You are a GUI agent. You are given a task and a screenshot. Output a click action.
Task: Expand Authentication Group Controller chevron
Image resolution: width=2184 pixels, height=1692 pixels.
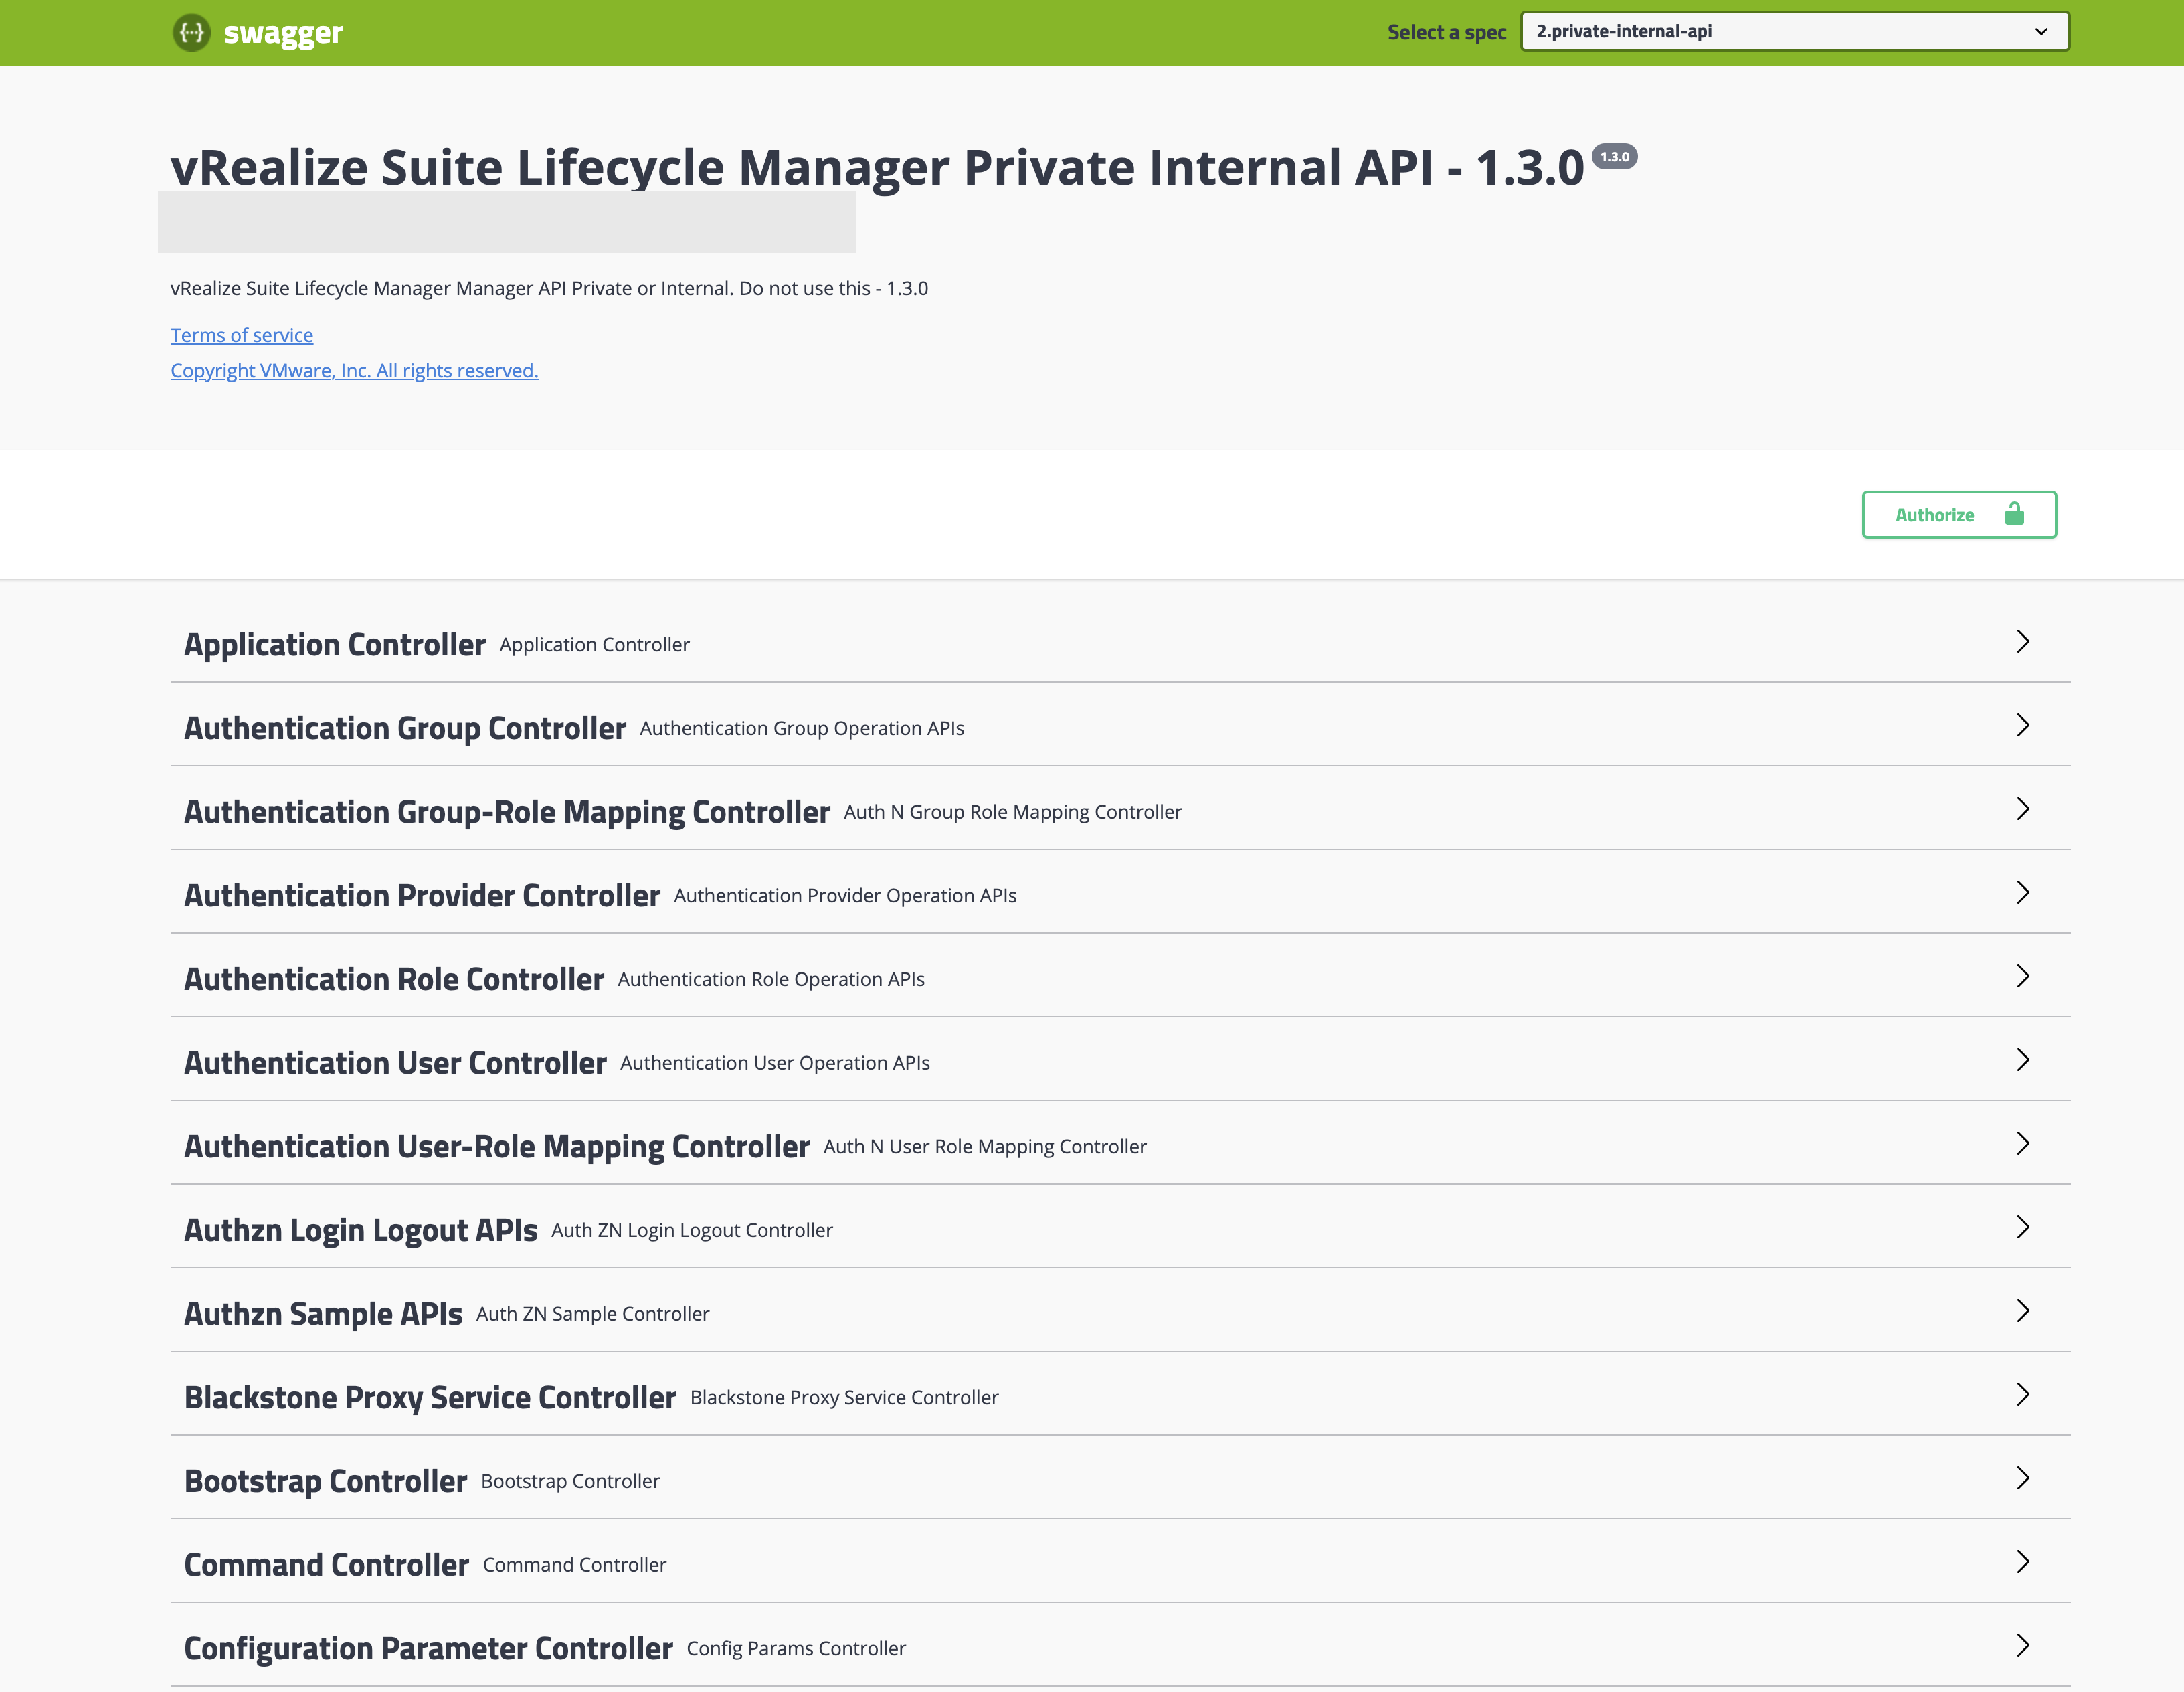(x=2022, y=725)
